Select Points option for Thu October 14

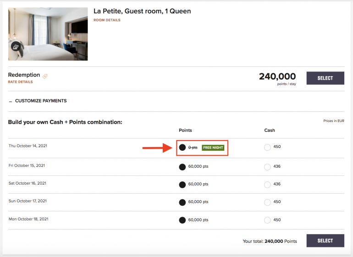(x=182, y=148)
